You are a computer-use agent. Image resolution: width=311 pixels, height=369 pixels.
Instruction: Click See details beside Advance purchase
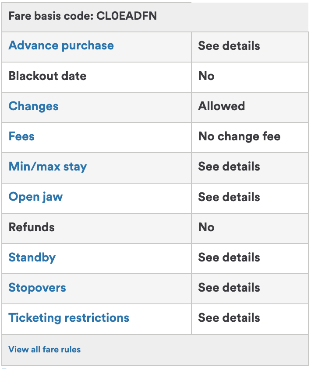coord(229,46)
